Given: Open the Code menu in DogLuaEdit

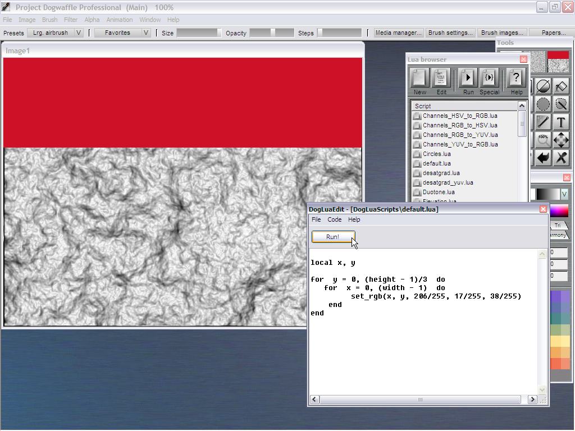Looking at the screenshot, I should tap(334, 219).
